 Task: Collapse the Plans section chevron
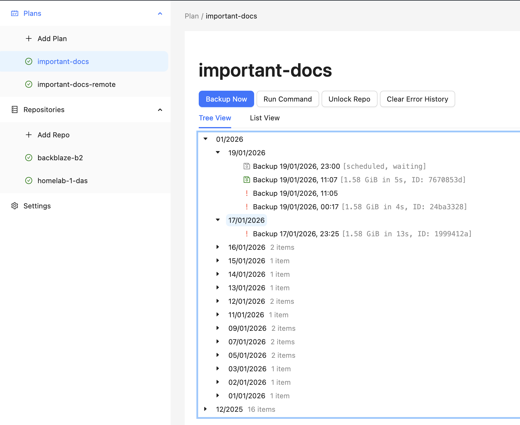click(x=160, y=14)
